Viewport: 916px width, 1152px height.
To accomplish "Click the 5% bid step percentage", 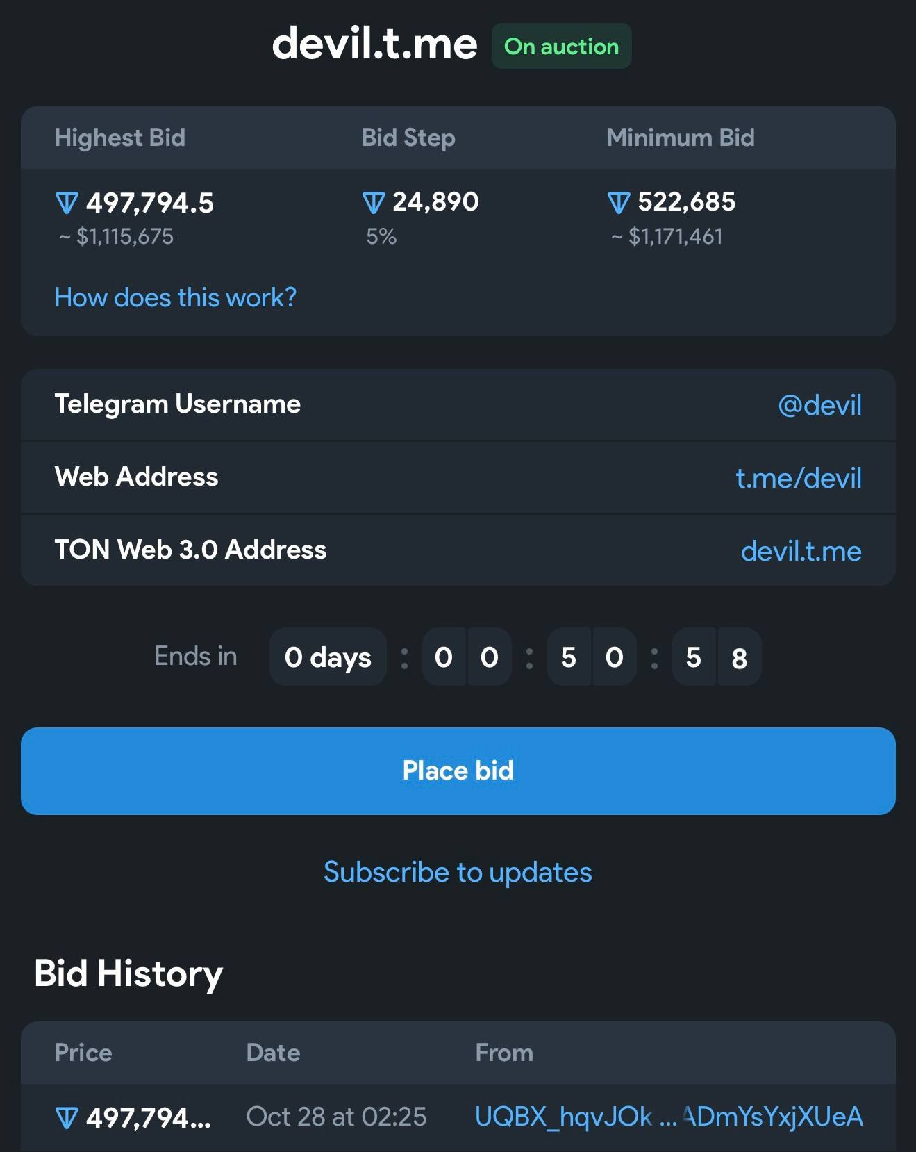I will click(381, 236).
